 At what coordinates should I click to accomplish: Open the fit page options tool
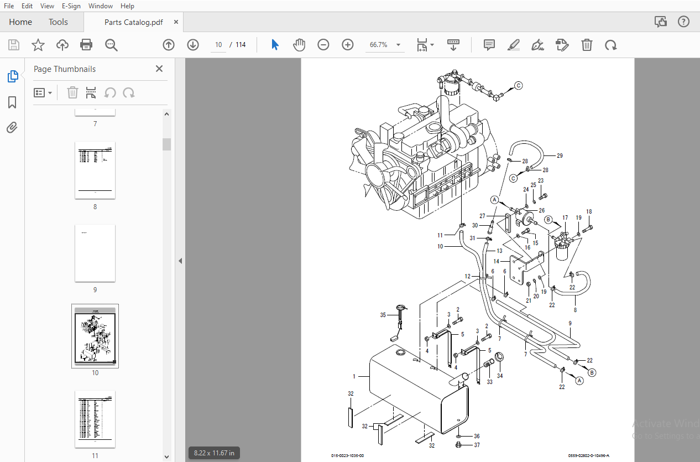pos(425,45)
